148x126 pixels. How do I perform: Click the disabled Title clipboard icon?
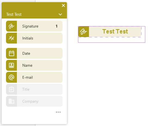(11, 89)
